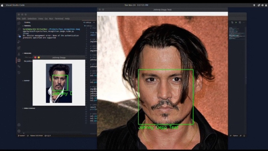Open the Search magnifier in the activity bar

coord(19,29)
